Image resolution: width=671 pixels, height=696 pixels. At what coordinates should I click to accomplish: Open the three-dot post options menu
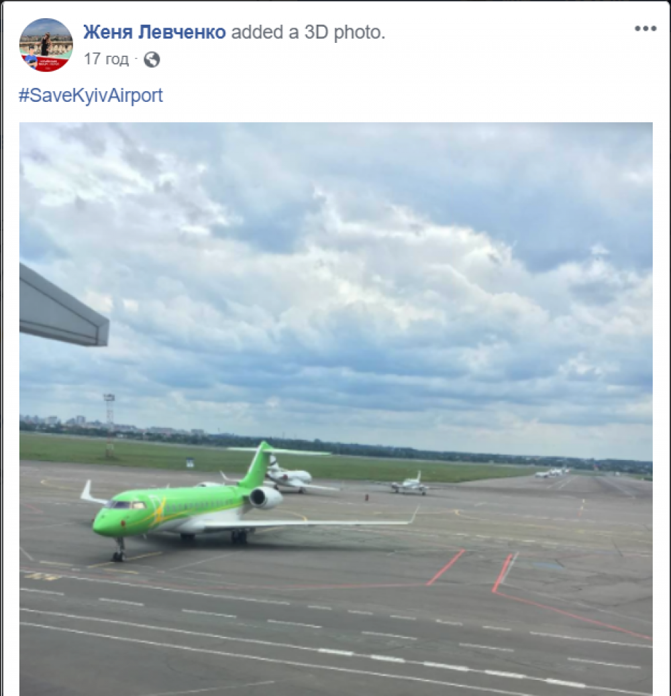645,28
